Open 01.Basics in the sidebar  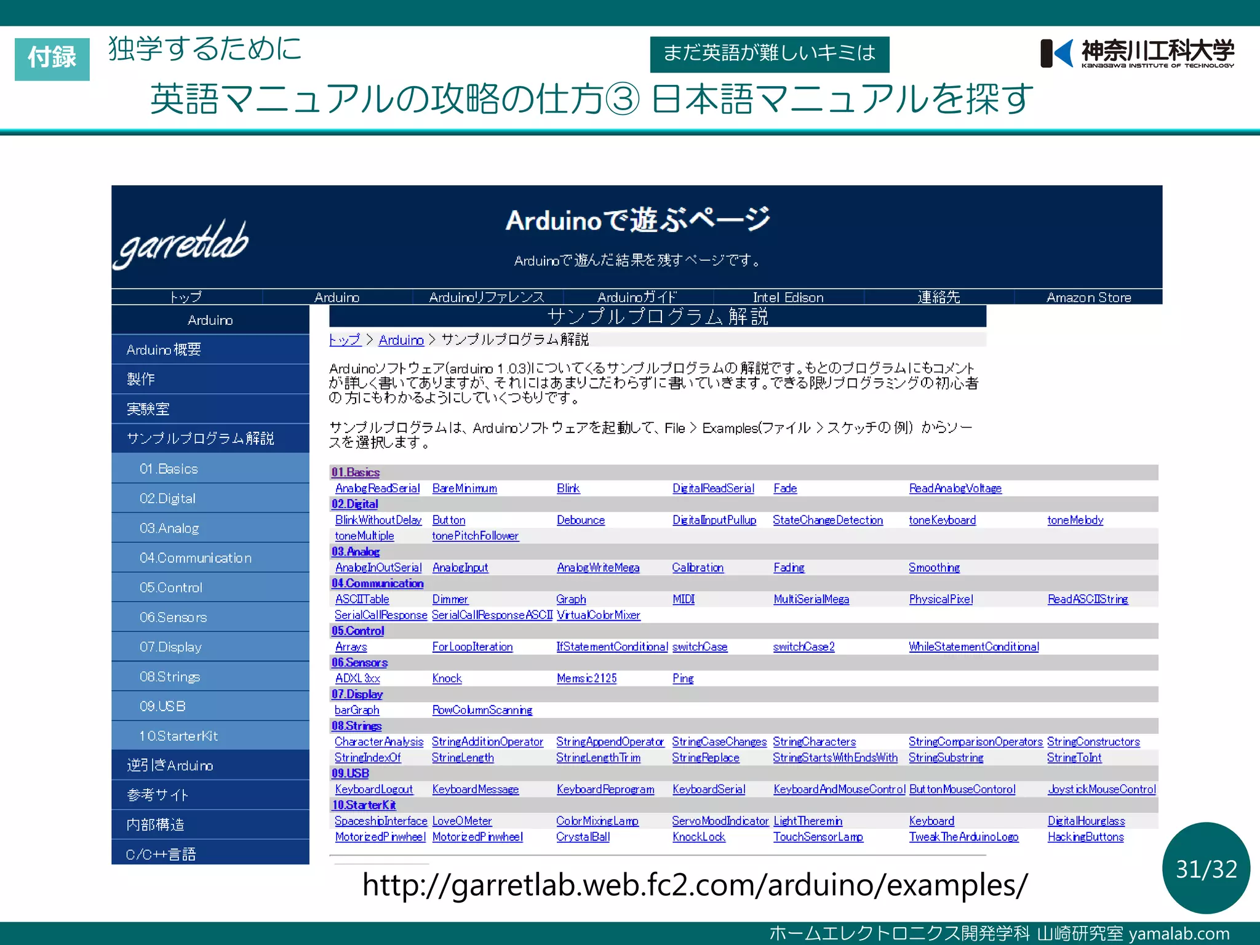pos(210,469)
